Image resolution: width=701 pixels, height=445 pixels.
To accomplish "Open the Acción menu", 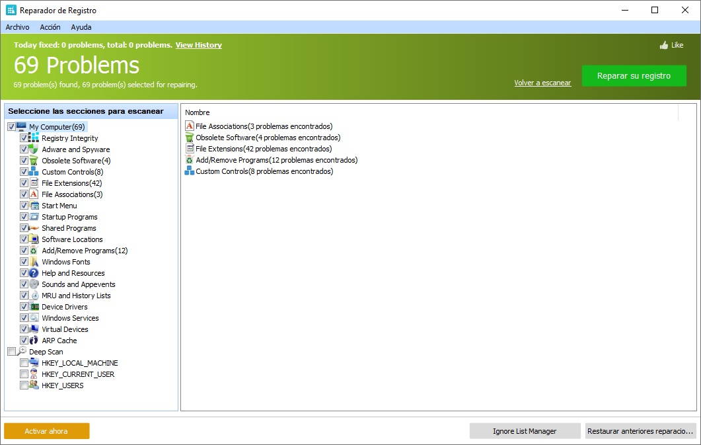I will (50, 27).
